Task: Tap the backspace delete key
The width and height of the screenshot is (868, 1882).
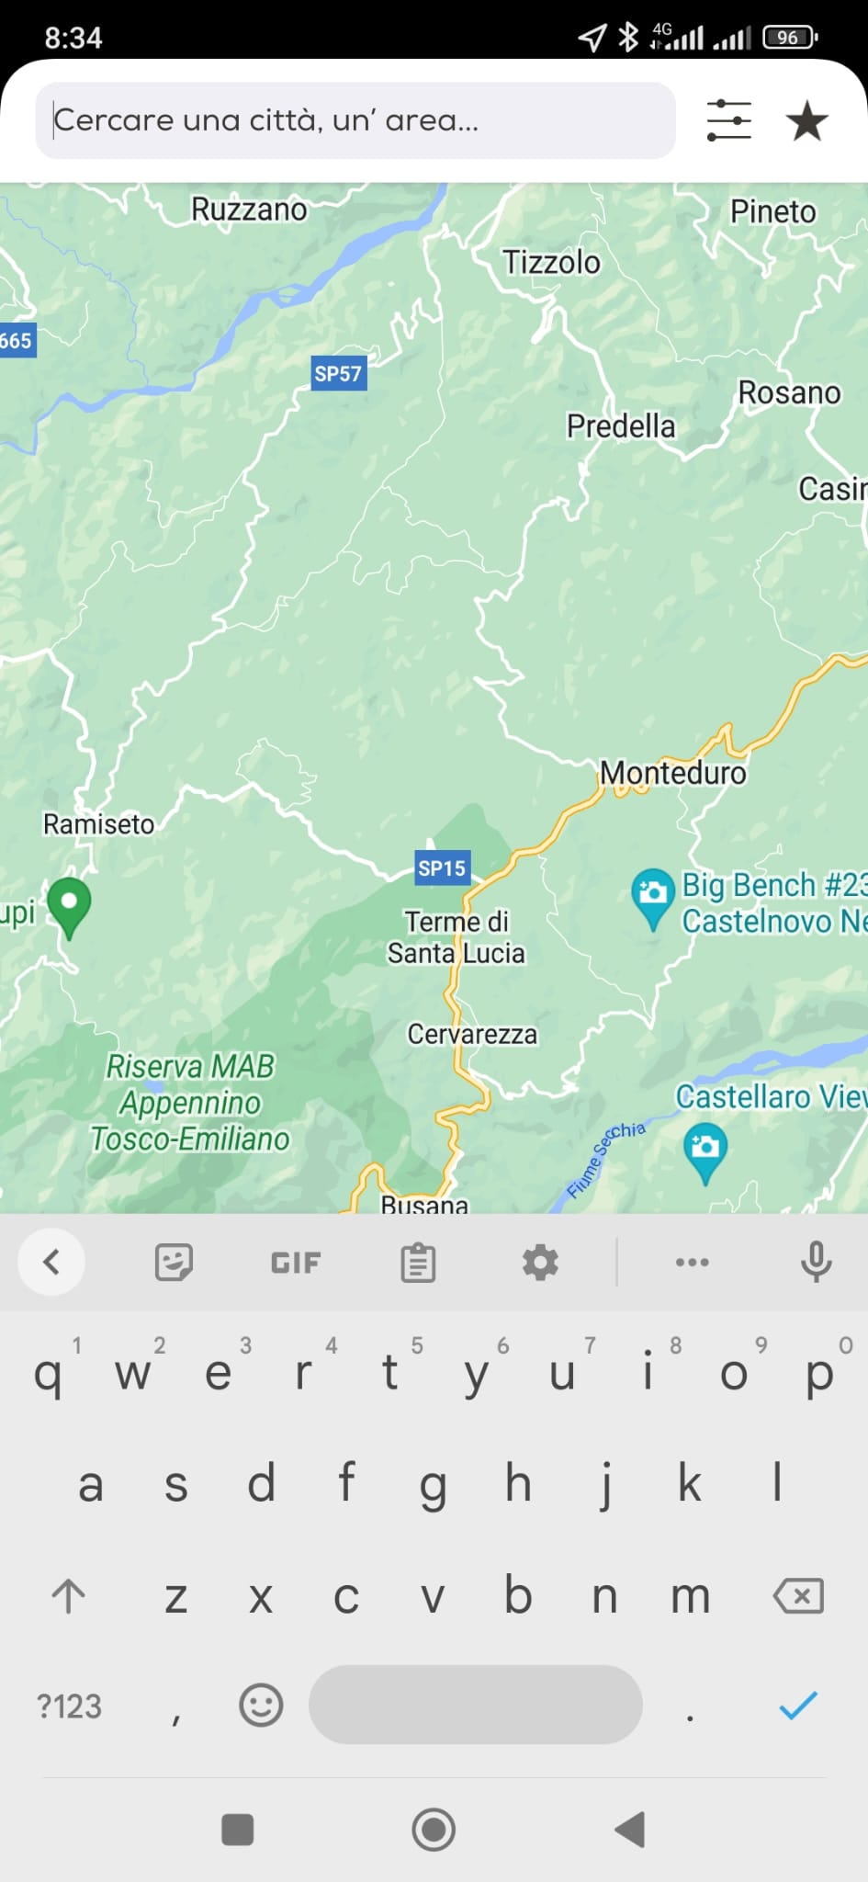Action: pyautogui.click(x=798, y=1596)
